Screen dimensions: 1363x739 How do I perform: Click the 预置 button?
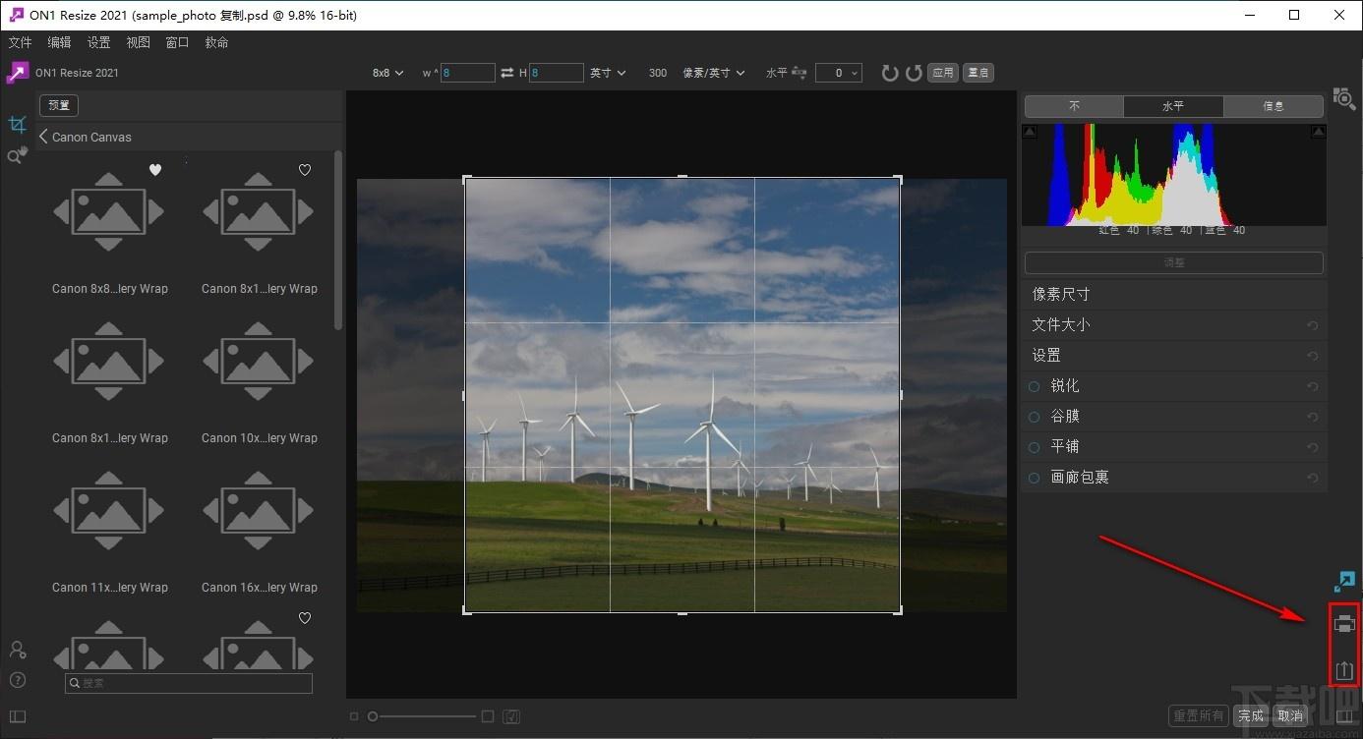click(59, 105)
